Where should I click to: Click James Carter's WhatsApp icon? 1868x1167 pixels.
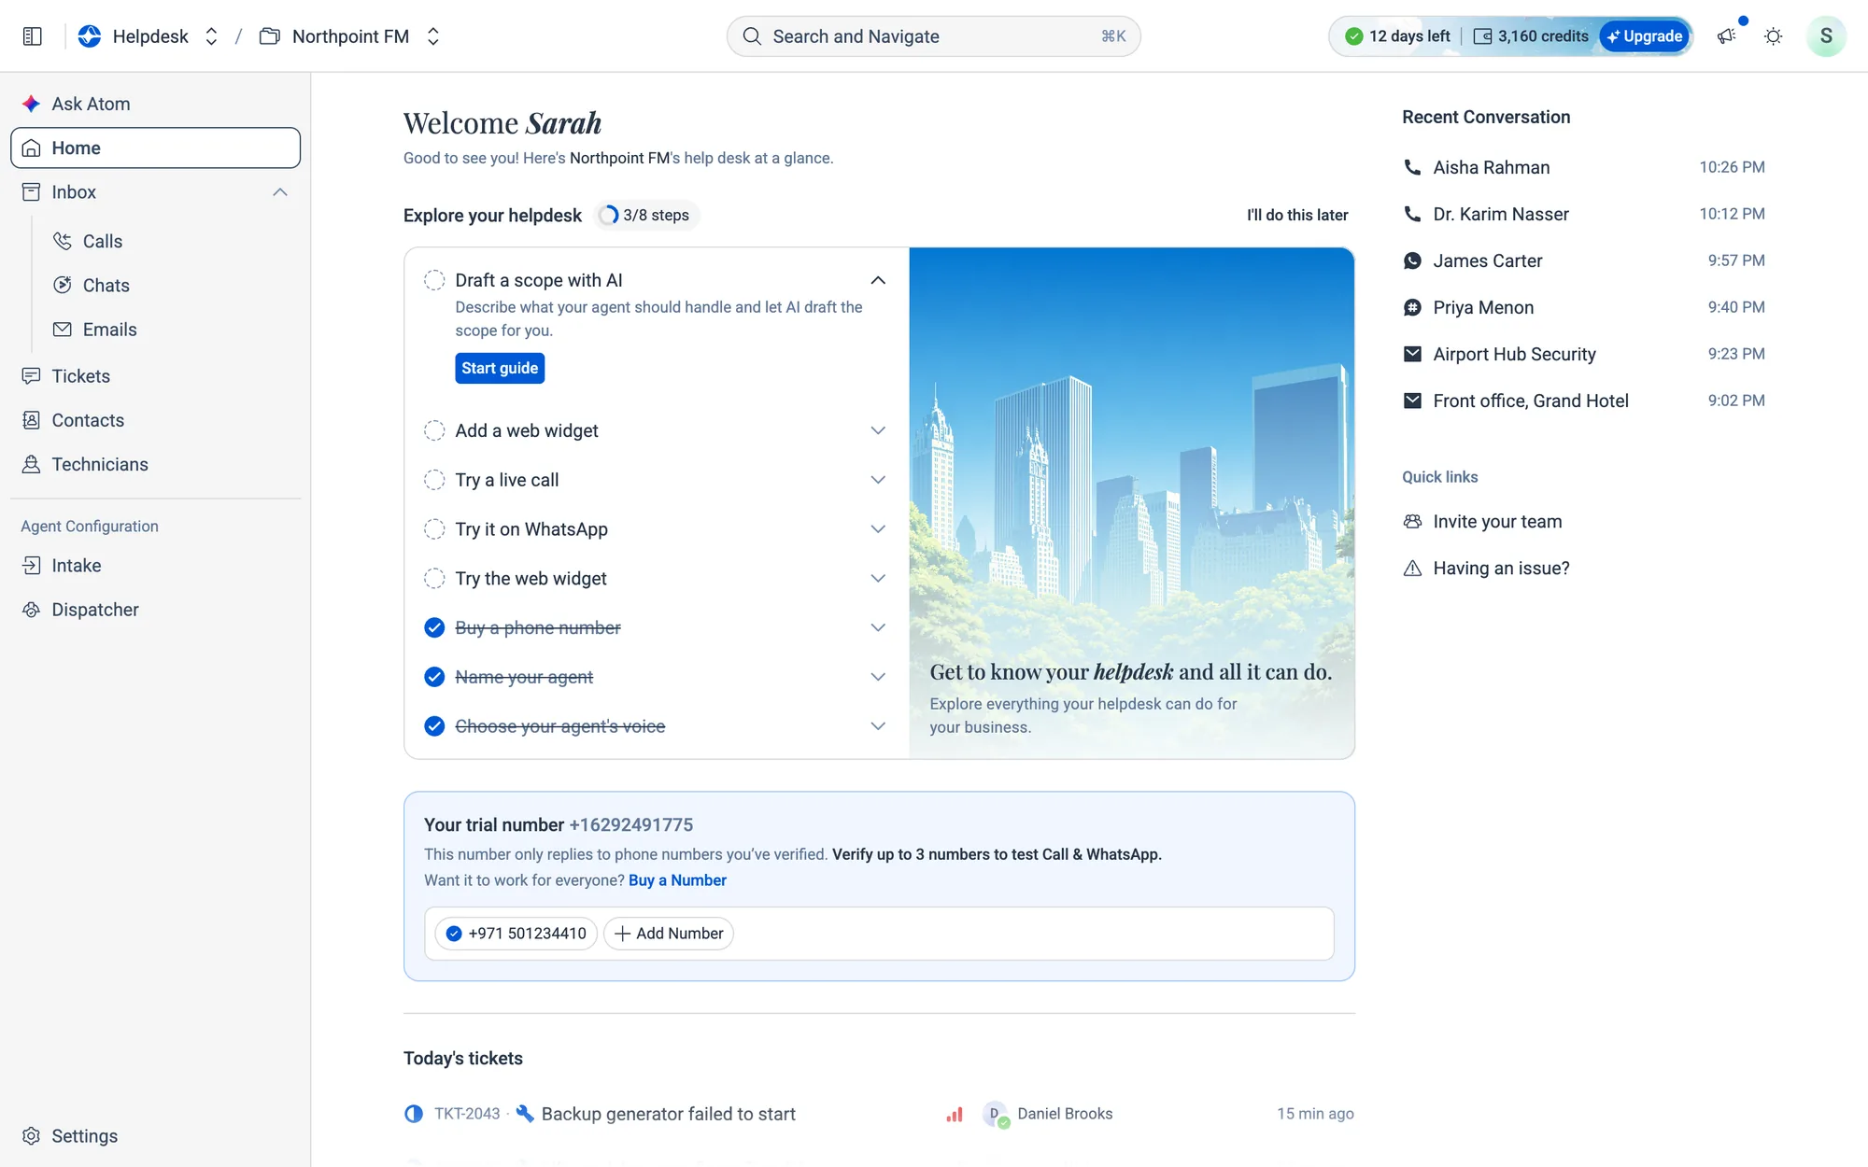click(1412, 260)
